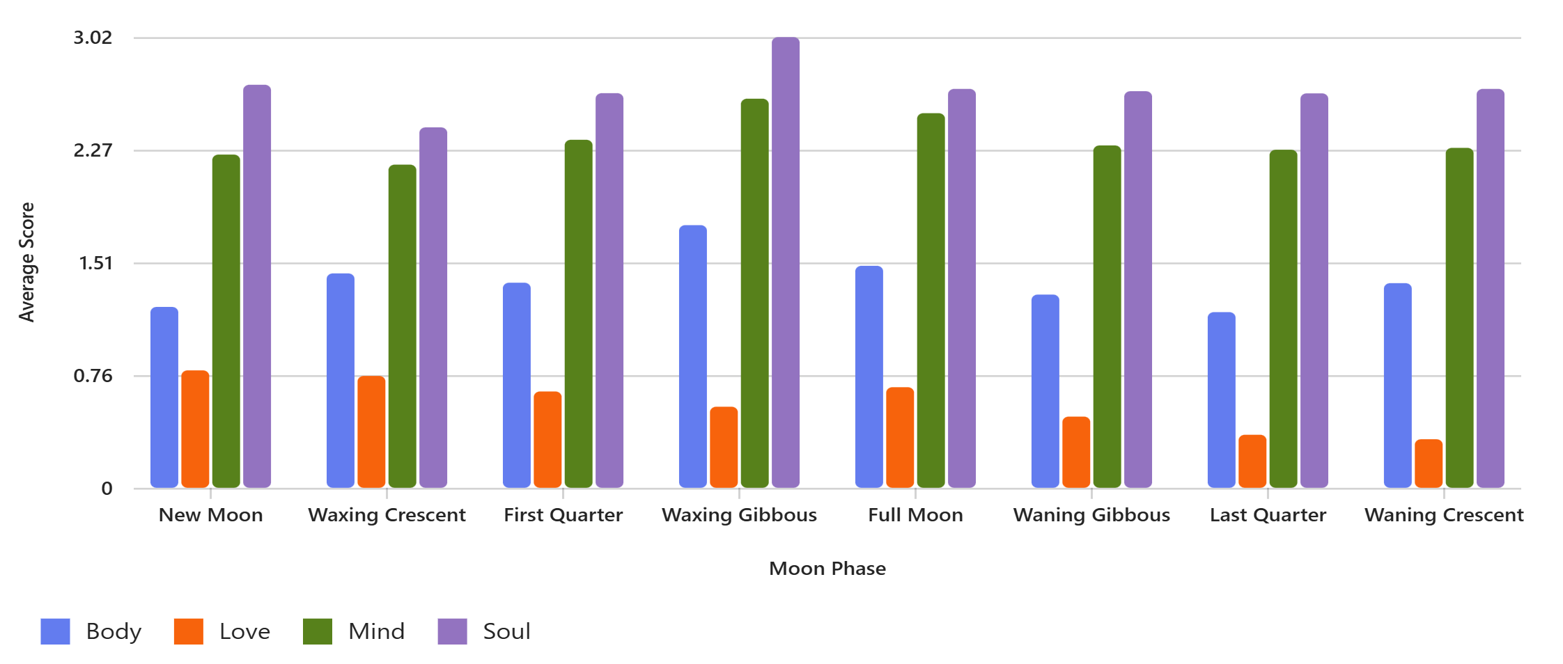Viewport: 1563px width, 664px height.
Task: Click the orange Love legend swatch
Action: point(188,631)
